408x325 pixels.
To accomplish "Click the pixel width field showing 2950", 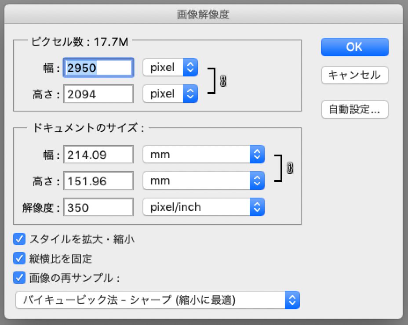I will tap(98, 68).
